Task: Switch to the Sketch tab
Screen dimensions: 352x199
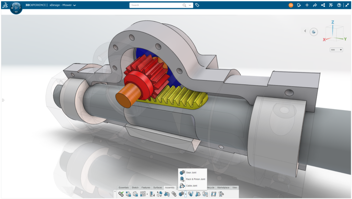Action: (x=135, y=187)
